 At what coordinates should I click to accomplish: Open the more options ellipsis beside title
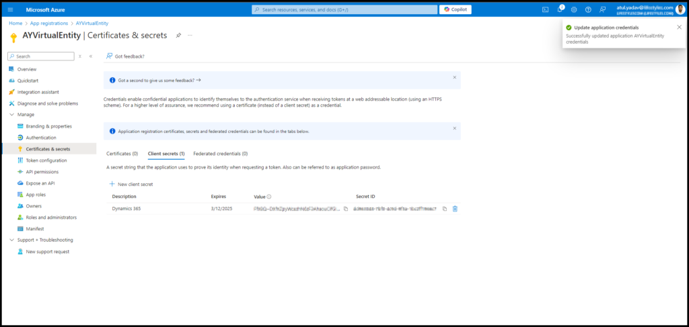pyautogui.click(x=190, y=36)
